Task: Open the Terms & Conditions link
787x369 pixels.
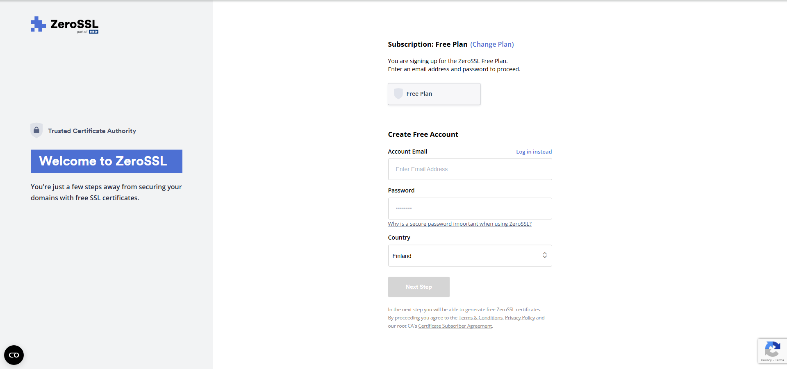Action: 480,317
